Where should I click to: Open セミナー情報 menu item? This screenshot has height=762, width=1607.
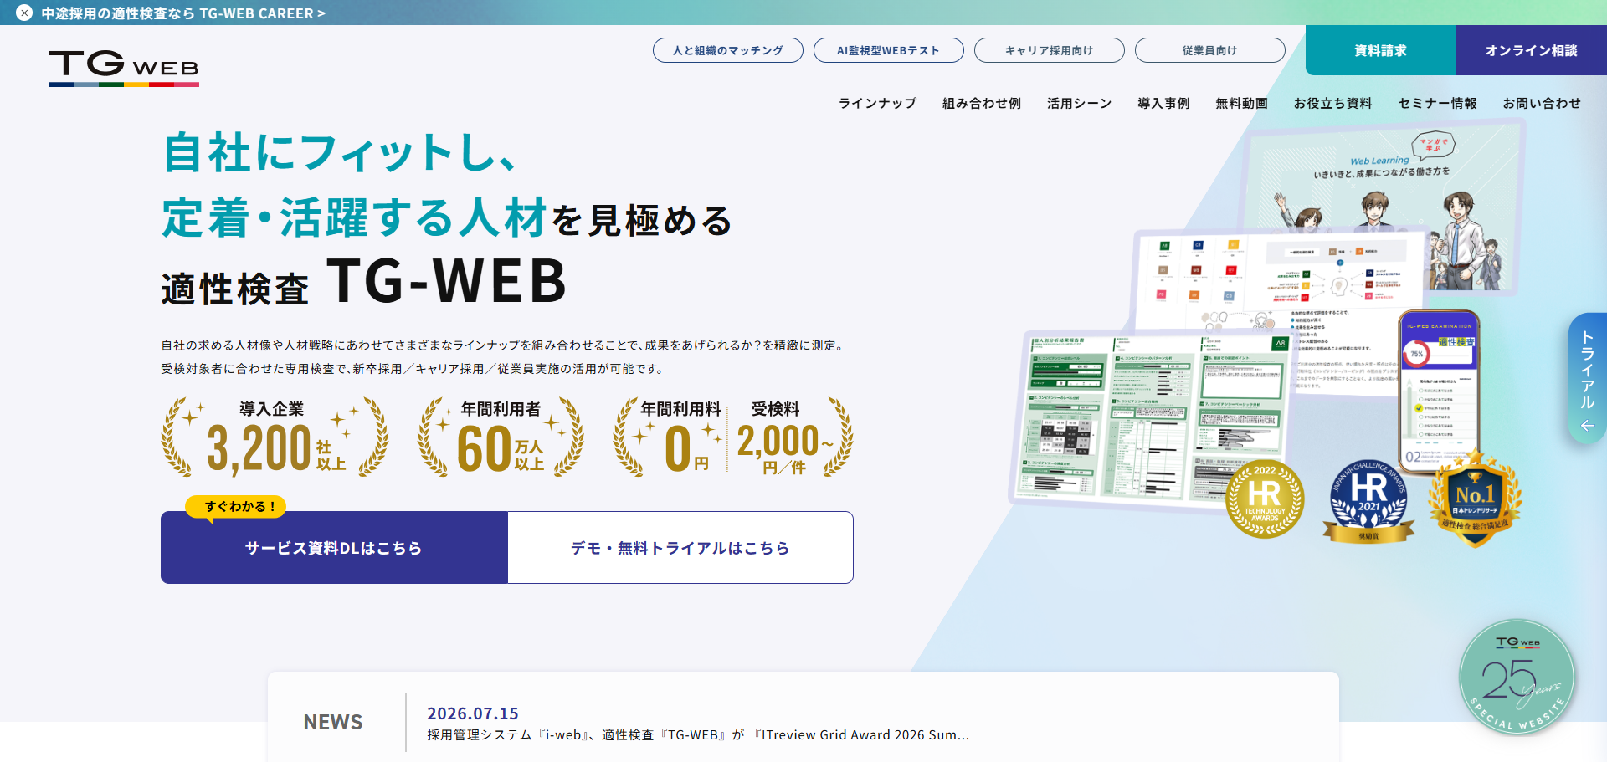click(x=1438, y=103)
